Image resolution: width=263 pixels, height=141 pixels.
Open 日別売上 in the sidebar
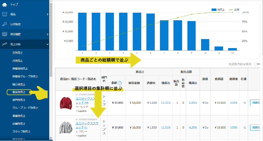(18, 52)
